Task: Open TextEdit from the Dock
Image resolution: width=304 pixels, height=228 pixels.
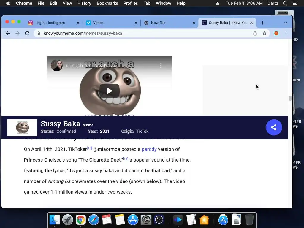Action: (191, 220)
